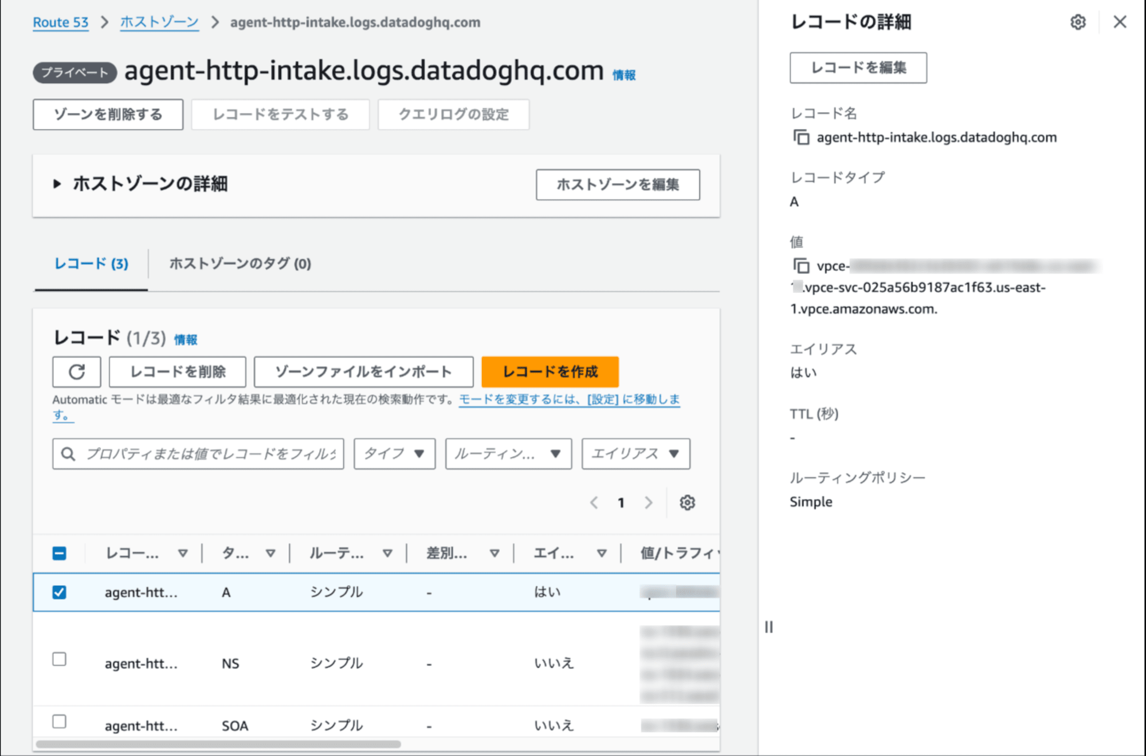Open settings gear in record details panel
Viewport: 1146px width, 756px height.
(x=1078, y=22)
